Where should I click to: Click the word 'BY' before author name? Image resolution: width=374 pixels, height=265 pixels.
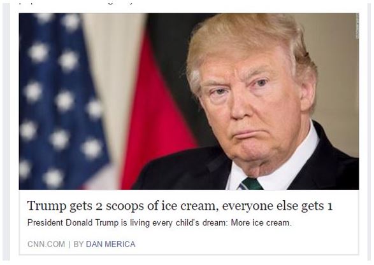tap(78, 244)
